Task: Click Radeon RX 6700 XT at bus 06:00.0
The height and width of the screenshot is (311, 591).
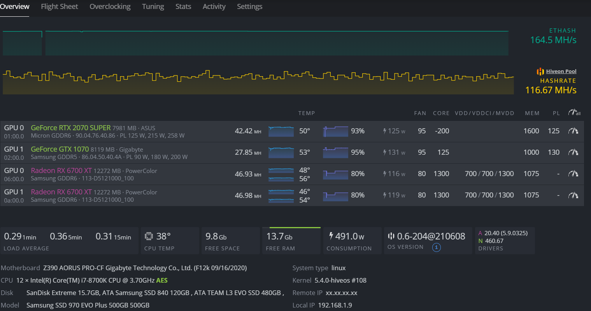Action: (61, 171)
